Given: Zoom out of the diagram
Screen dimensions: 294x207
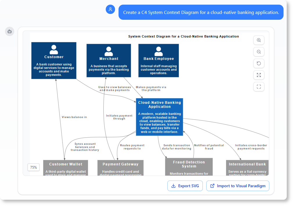Looking at the screenshot, I should coord(259,52).
